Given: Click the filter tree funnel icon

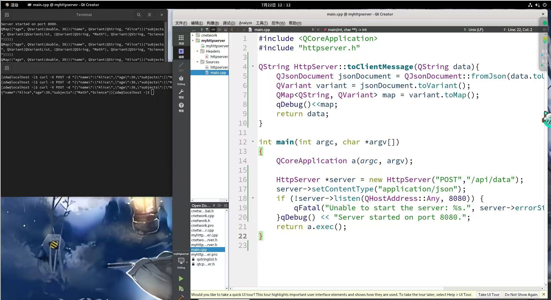Looking at the screenshot, I should coord(207,30).
